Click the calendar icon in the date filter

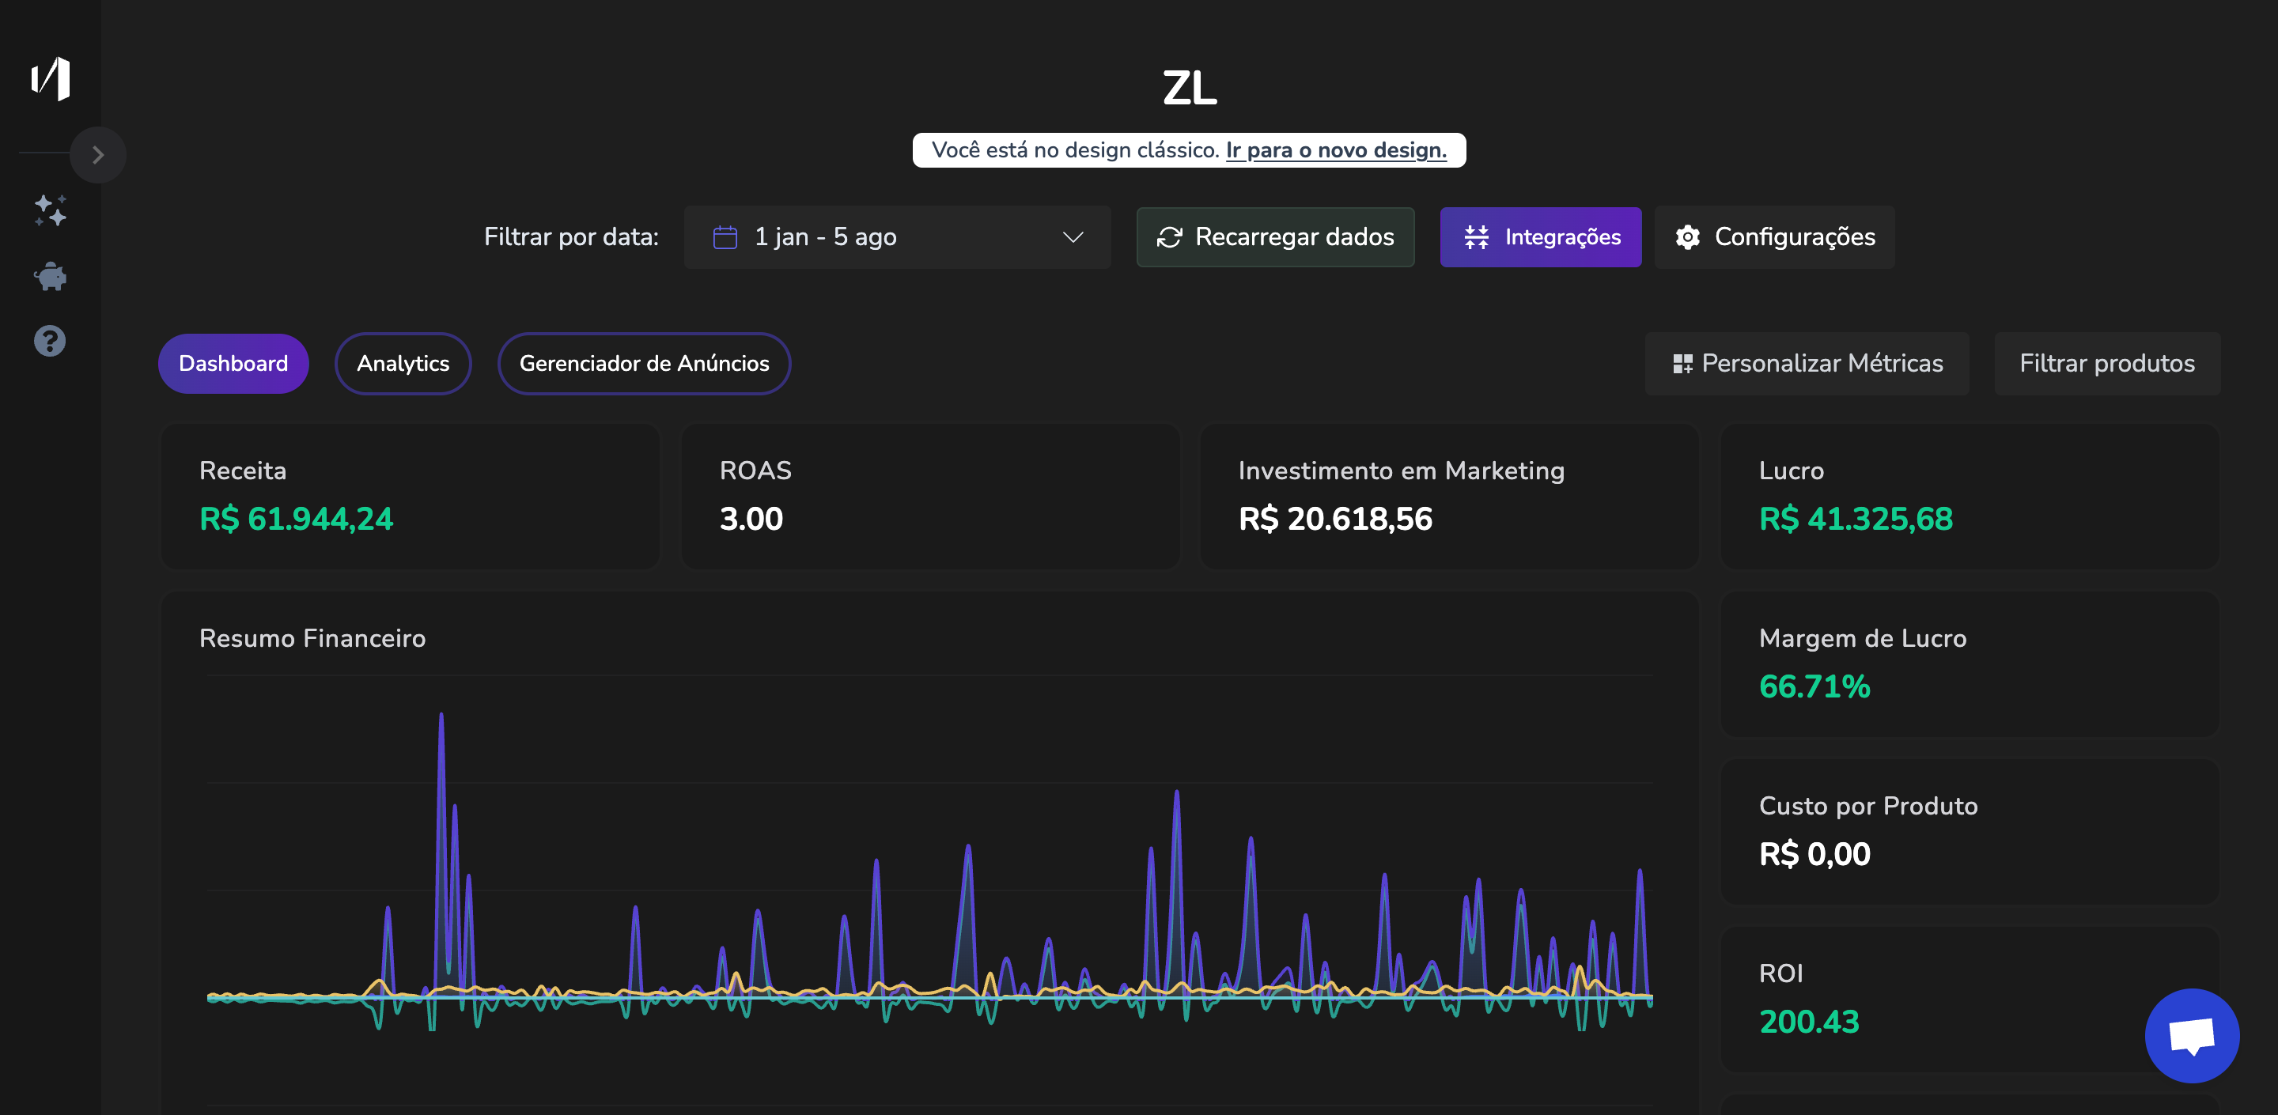(x=724, y=236)
